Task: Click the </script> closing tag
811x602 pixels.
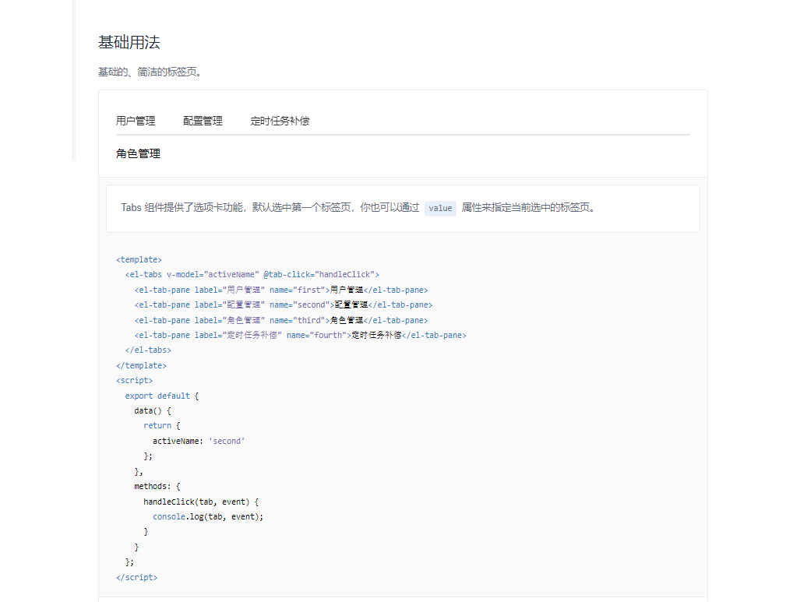Action: click(136, 577)
